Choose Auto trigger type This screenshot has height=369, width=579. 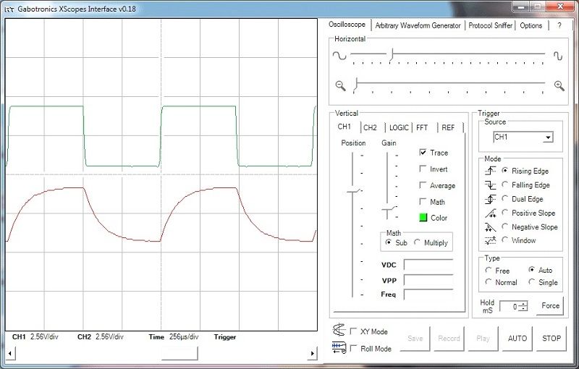pos(532,270)
